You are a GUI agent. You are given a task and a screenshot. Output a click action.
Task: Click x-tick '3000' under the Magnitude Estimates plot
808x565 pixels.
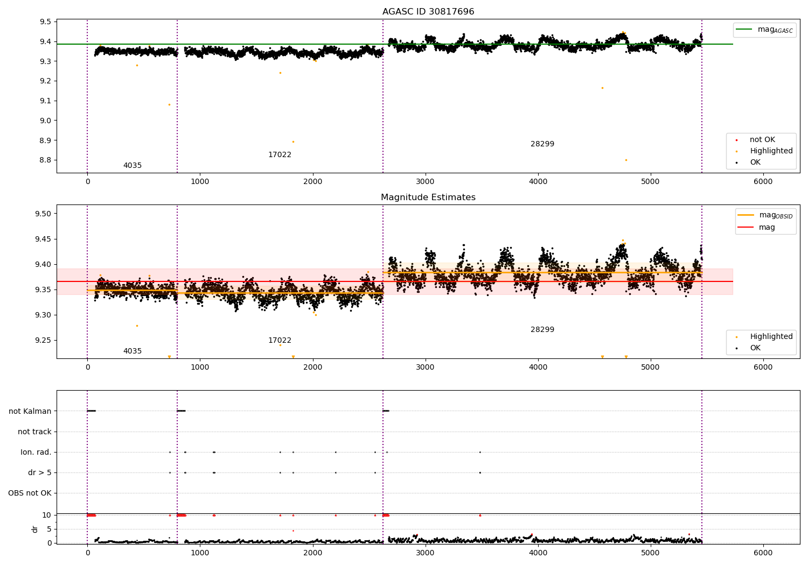426,368
